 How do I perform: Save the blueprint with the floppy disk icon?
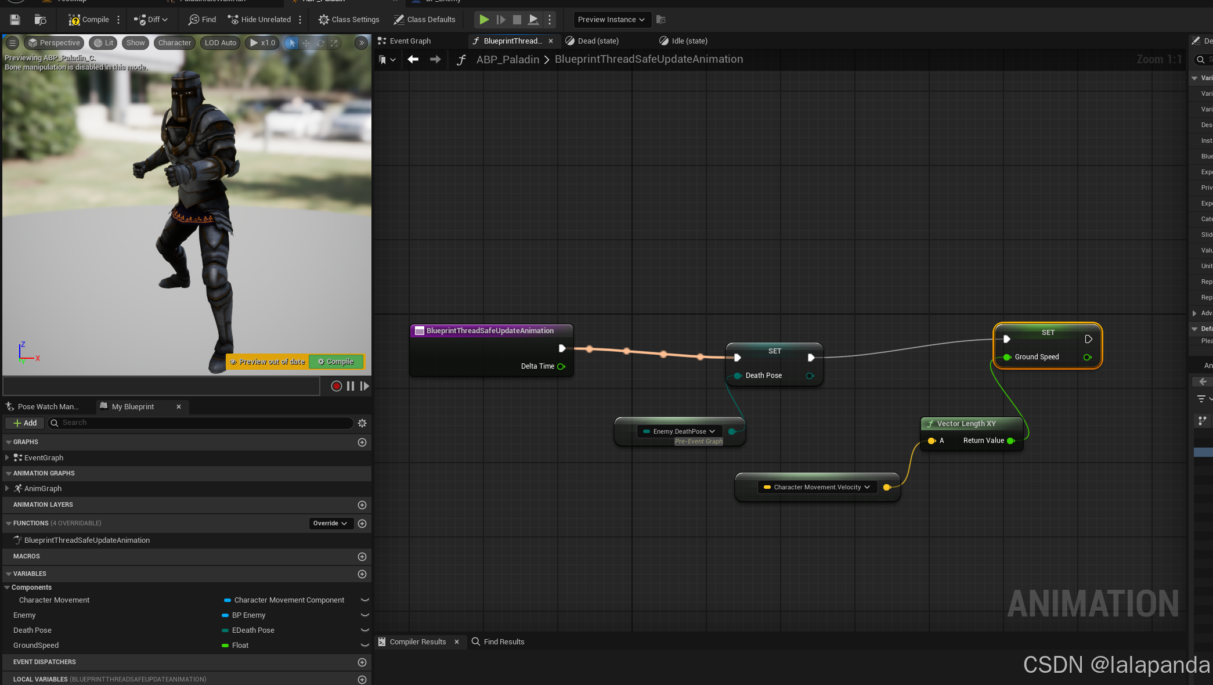point(15,20)
